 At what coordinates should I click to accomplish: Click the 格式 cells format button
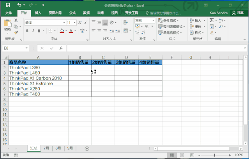tap(197, 33)
